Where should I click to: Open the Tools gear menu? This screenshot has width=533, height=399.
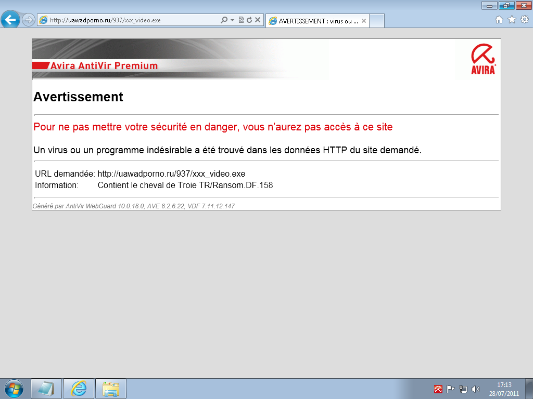coord(525,20)
